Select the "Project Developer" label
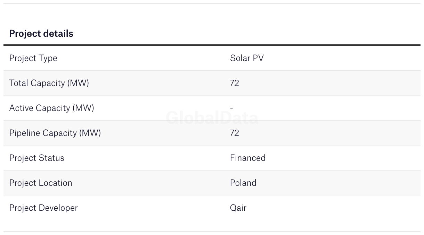This screenshot has height=235, width=424. pos(43,208)
